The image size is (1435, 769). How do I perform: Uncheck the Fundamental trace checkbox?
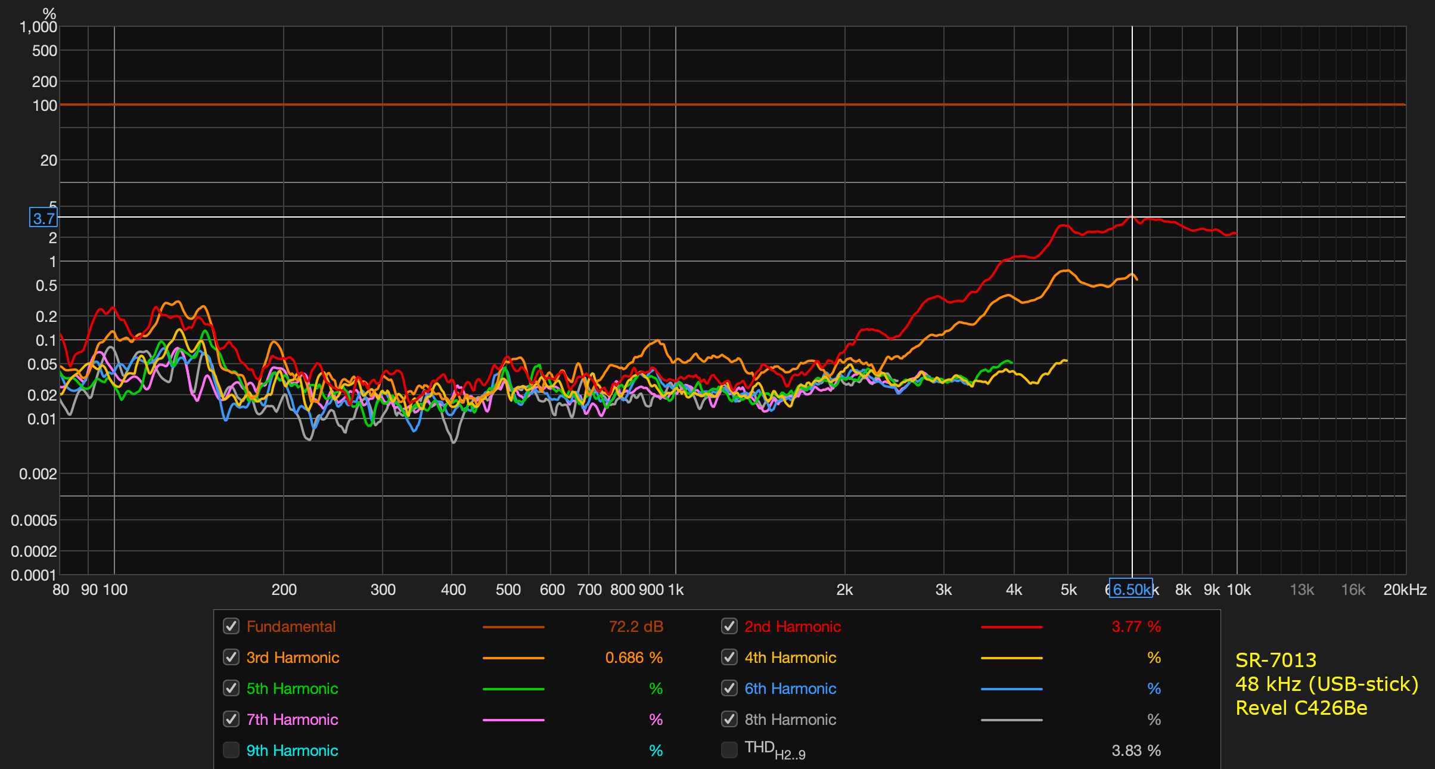coord(231,626)
